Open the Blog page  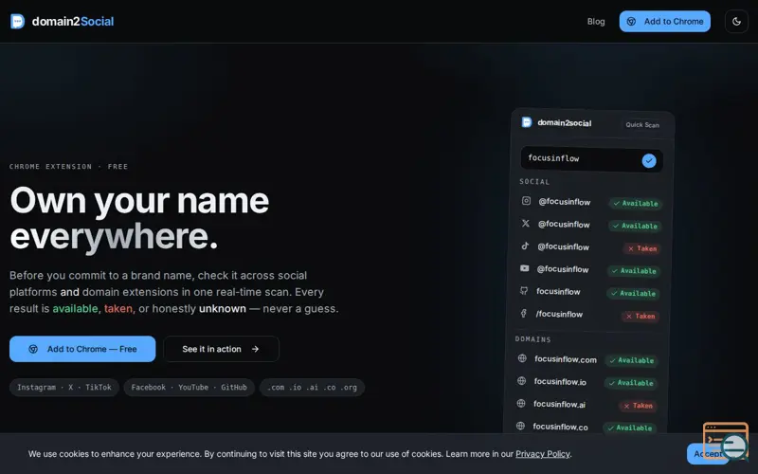pos(596,21)
